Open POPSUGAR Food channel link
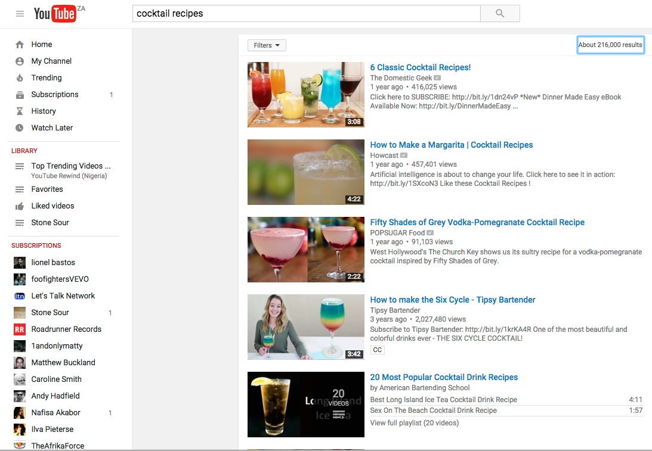Image resolution: width=652 pixels, height=451 pixels. coord(397,232)
